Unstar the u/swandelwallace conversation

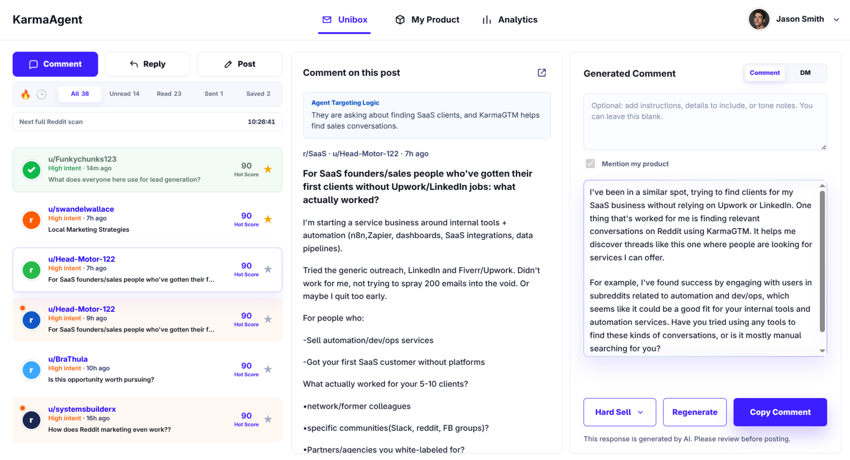click(268, 219)
